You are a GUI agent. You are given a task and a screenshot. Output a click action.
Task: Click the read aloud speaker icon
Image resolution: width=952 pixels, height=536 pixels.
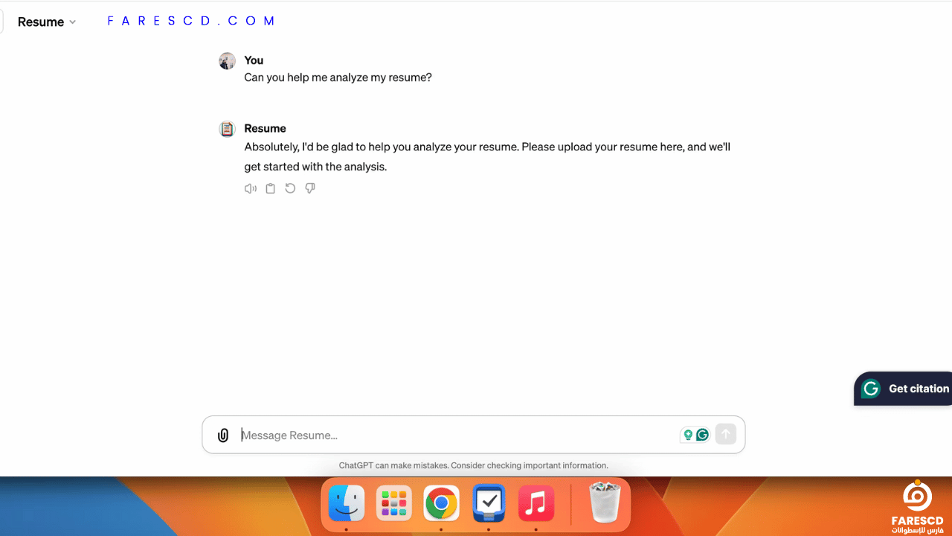(x=251, y=188)
